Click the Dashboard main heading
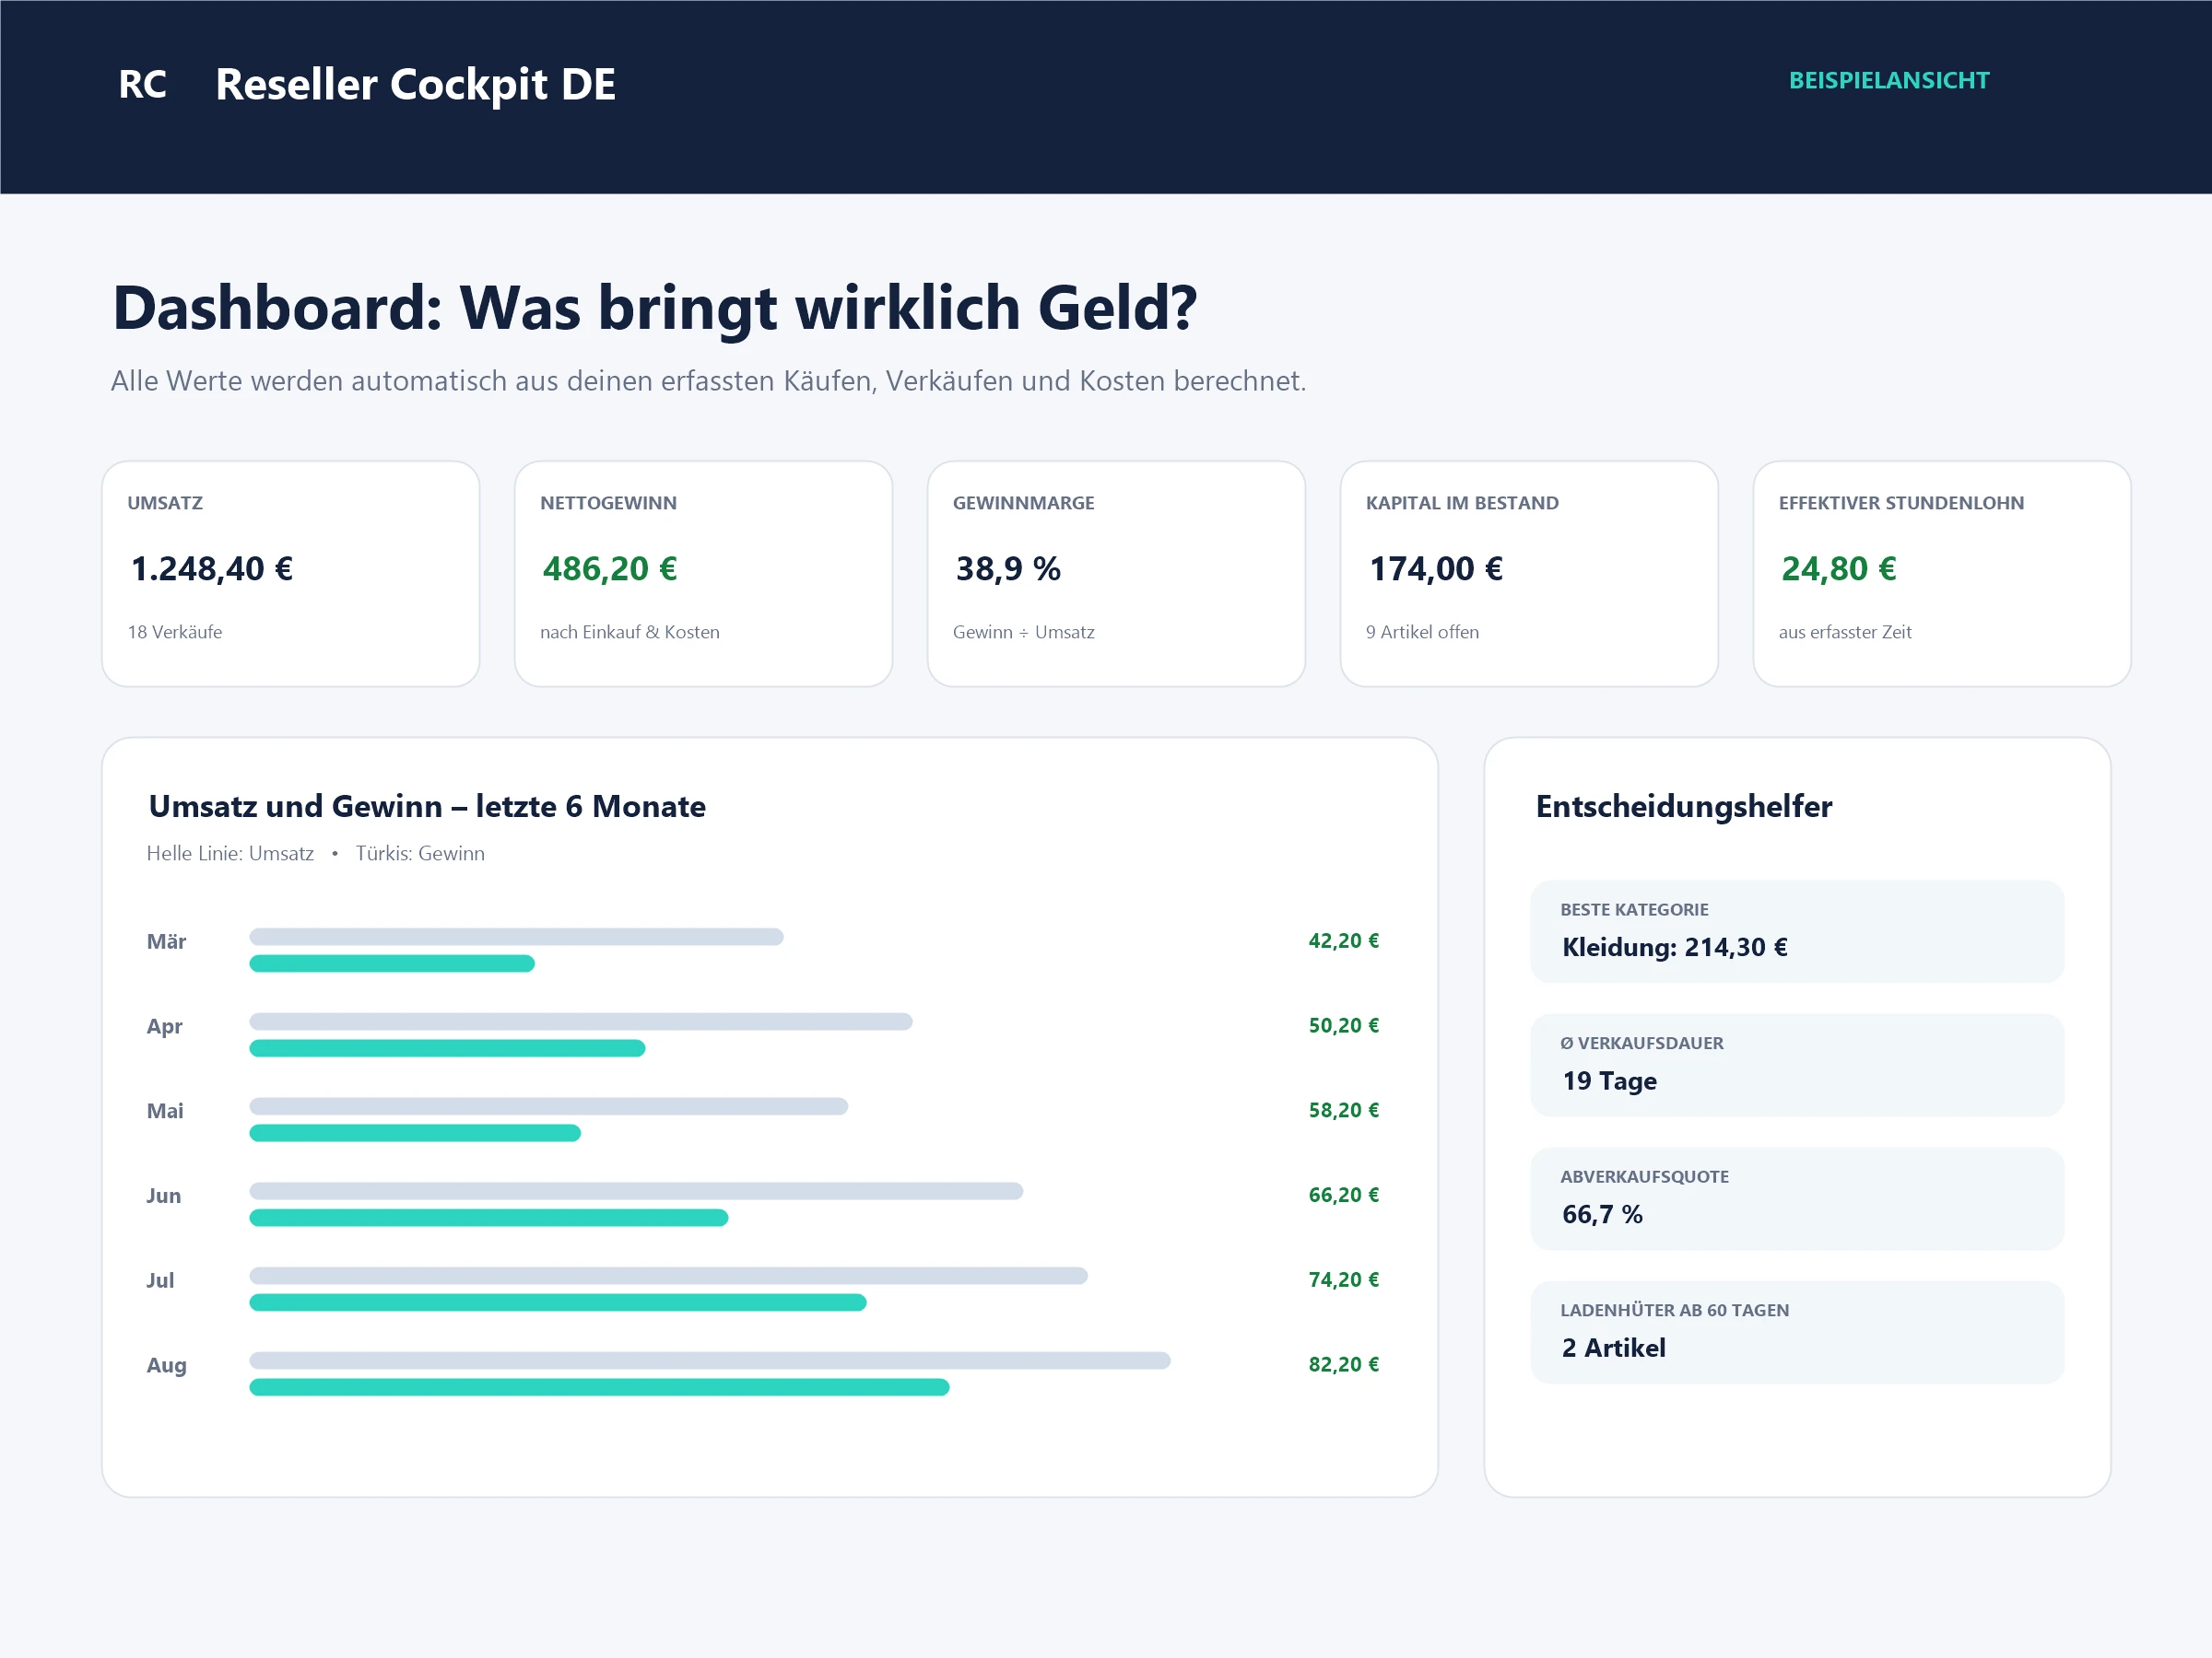2212x1658 pixels. coord(655,308)
